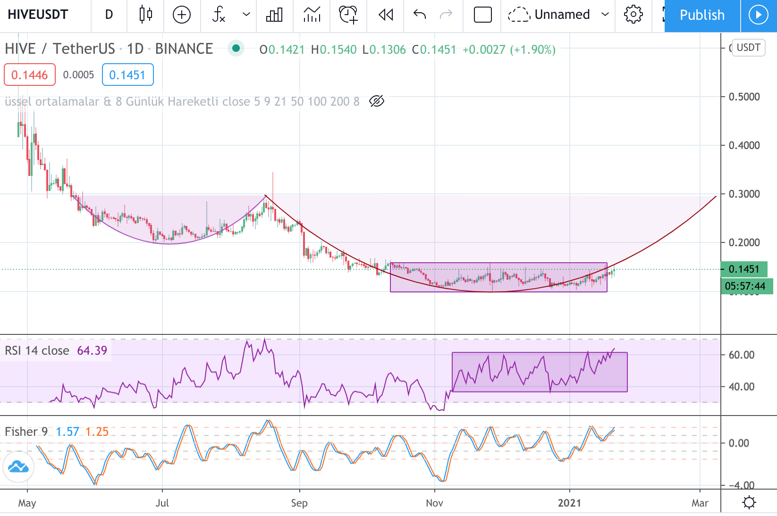777x516 pixels.
Task: Change the D timeframe interval
Action: tap(109, 15)
